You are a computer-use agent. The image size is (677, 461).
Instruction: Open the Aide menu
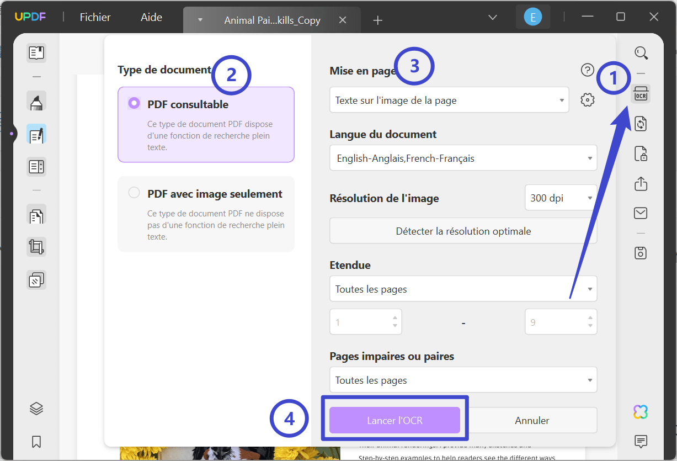(151, 17)
